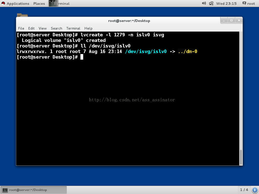The height and width of the screenshot is (194, 259).
Task: Click the desktop folder icon behind terminal
Action: [x=22, y=15]
